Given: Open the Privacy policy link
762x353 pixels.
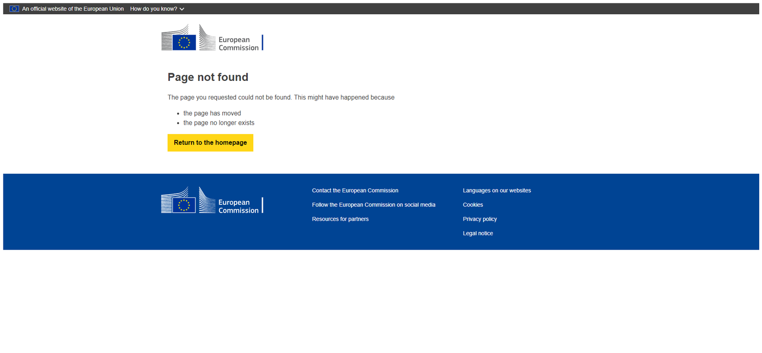Looking at the screenshot, I should tap(480, 219).
